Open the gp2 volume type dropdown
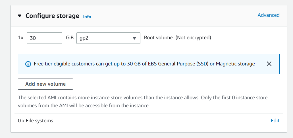Viewport: 293px width, 138px height. [x=105, y=38]
